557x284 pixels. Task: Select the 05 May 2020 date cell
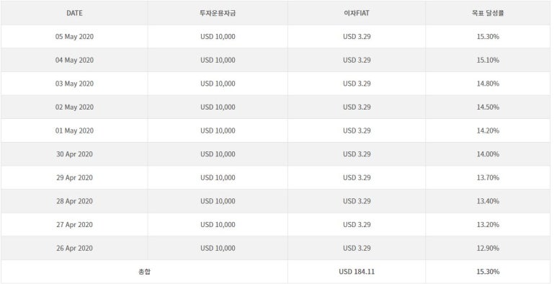click(x=74, y=37)
